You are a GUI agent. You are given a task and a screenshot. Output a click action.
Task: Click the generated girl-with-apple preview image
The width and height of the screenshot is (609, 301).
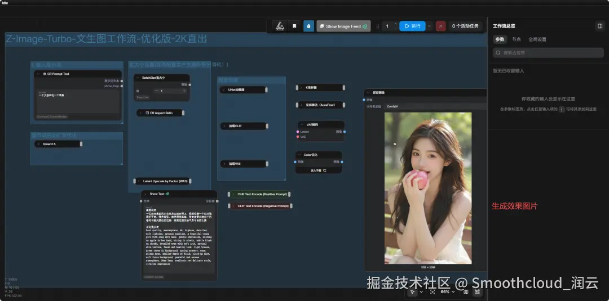(x=428, y=188)
